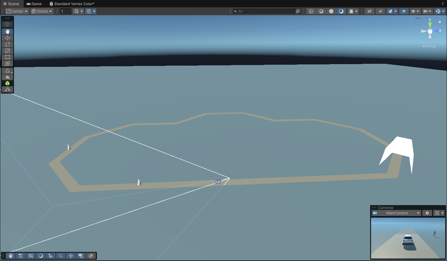Click the green Y axis gizmo cone
Screen dimensions: 447x261
[430, 25]
